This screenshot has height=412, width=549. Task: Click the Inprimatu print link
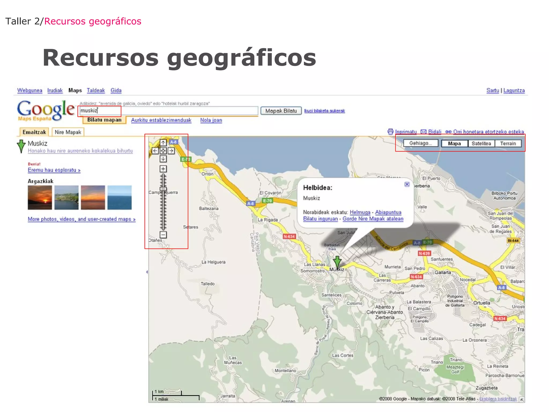(406, 132)
